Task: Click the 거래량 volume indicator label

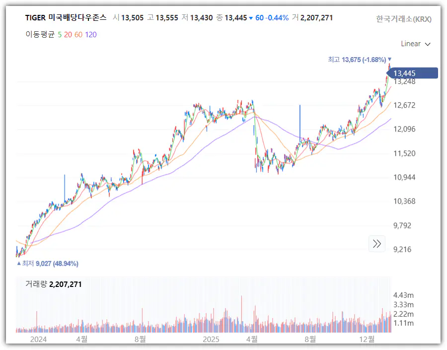Action: coord(36,284)
